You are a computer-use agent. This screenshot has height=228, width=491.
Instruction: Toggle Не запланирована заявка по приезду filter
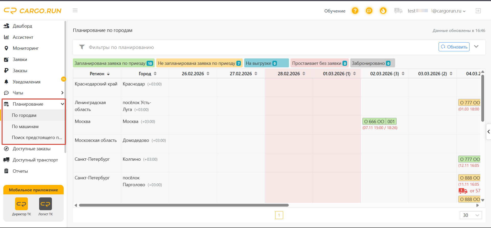coord(199,63)
